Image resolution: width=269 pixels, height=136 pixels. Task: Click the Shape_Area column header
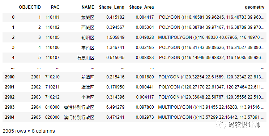(141, 7)
